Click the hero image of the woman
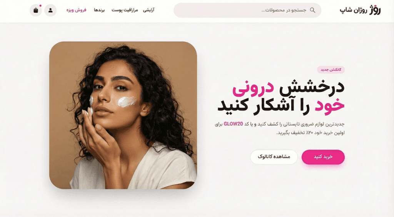394x217 pixels. tap(123, 115)
